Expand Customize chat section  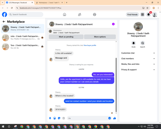coord(138,53)
